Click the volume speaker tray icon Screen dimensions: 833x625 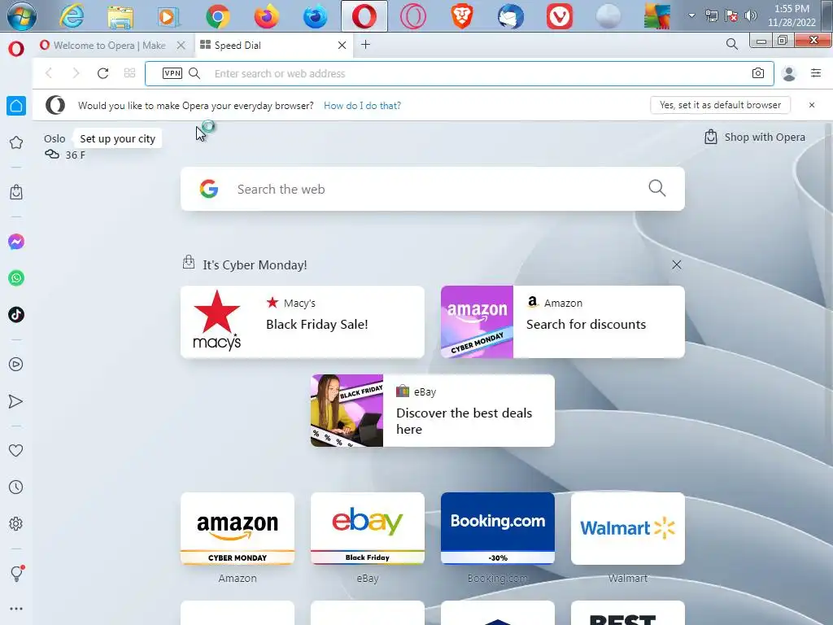coord(750,15)
